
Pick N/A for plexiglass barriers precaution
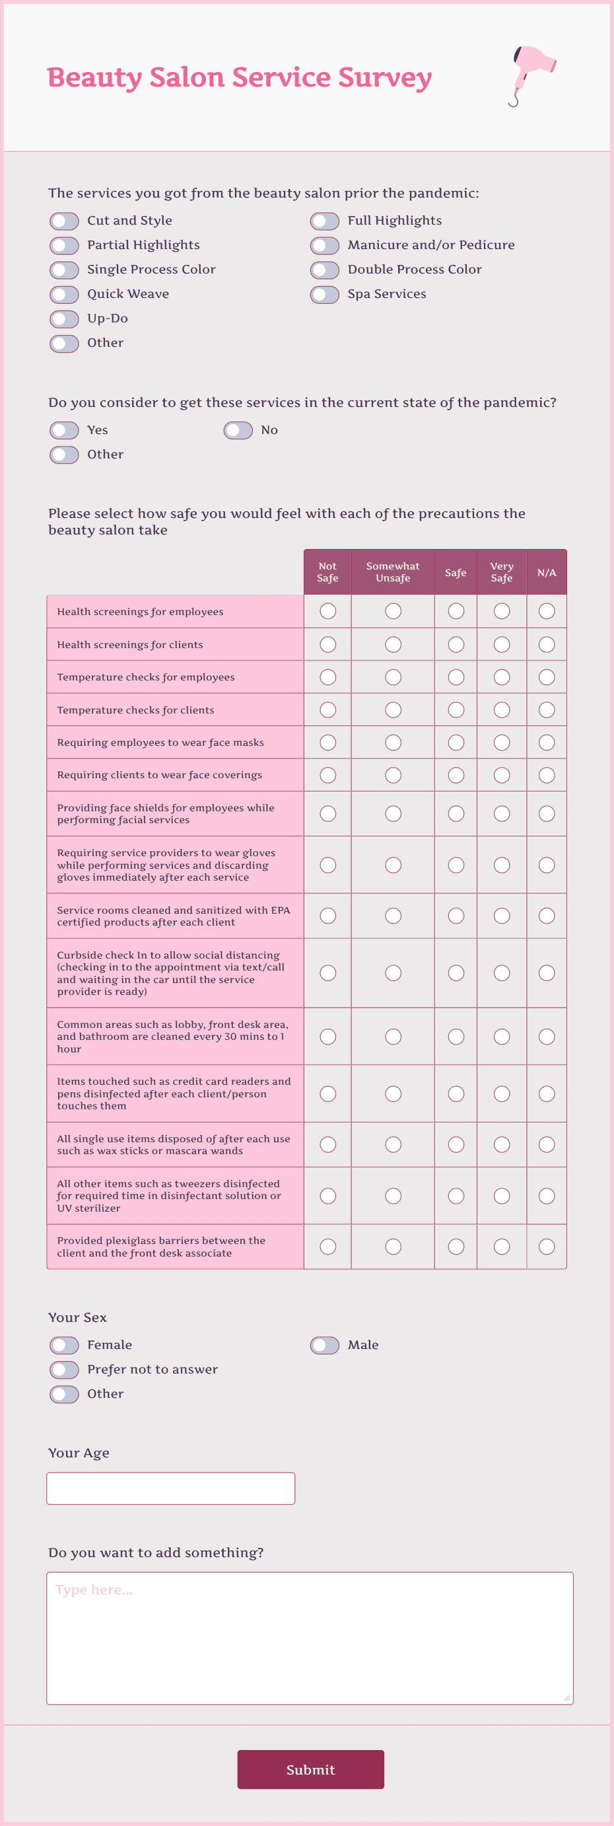pos(546,1246)
